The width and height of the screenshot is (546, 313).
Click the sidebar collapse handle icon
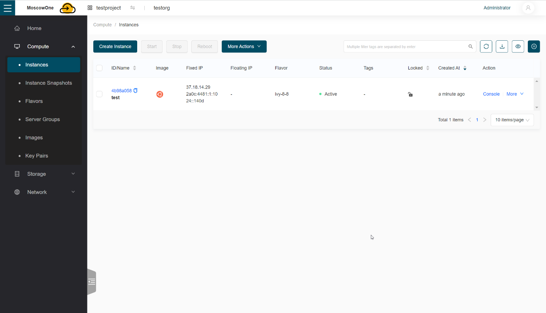click(x=92, y=282)
